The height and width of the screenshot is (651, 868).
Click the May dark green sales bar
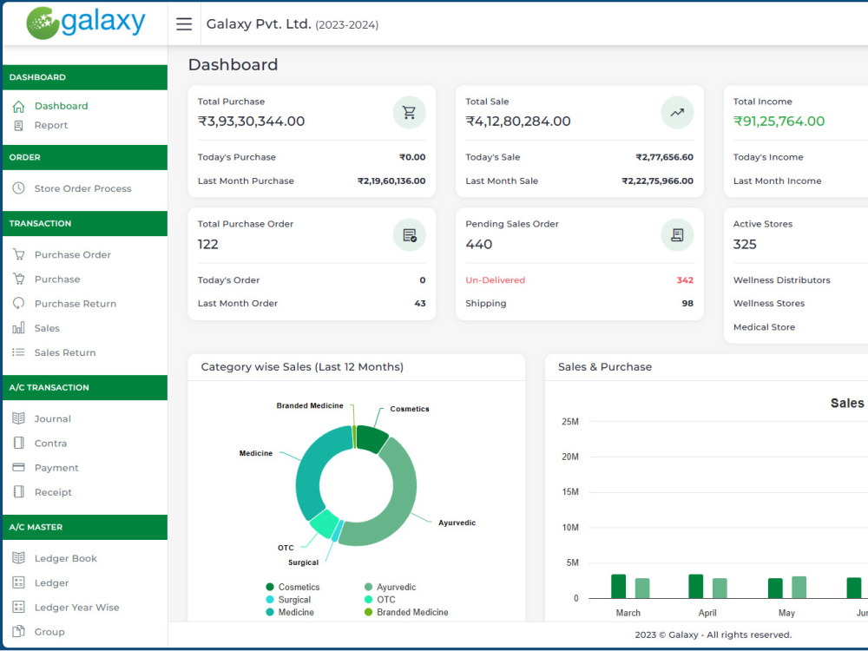click(775, 588)
